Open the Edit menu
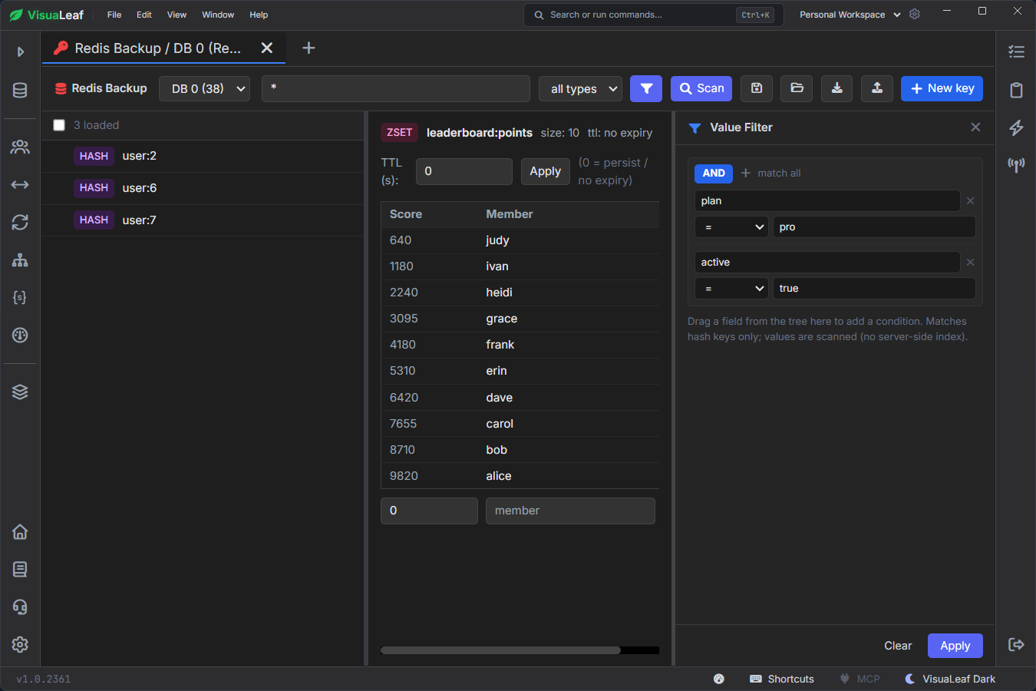 click(x=144, y=15)
